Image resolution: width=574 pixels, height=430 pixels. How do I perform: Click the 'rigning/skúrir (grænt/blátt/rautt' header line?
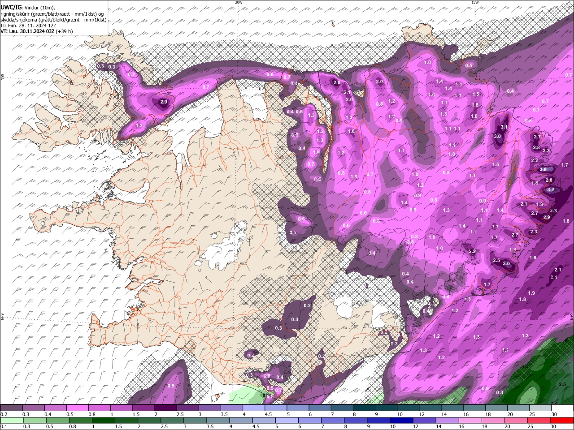(x=52, y=13)
